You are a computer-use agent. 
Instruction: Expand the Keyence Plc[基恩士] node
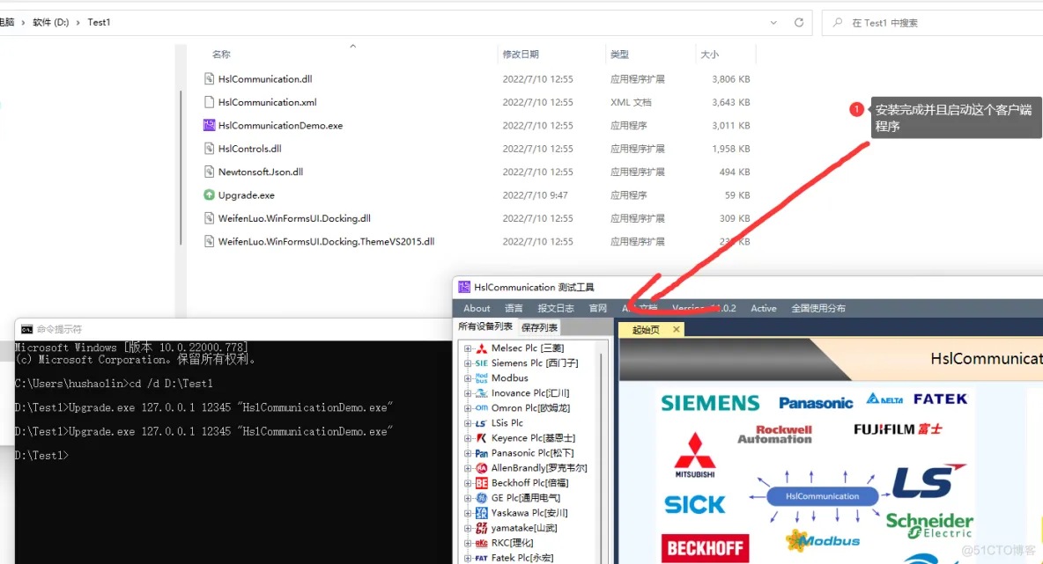[x=468, y=438]
